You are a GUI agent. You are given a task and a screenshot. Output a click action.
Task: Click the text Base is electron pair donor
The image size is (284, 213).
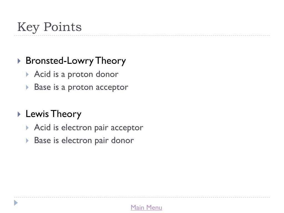(x=84, y=141)
